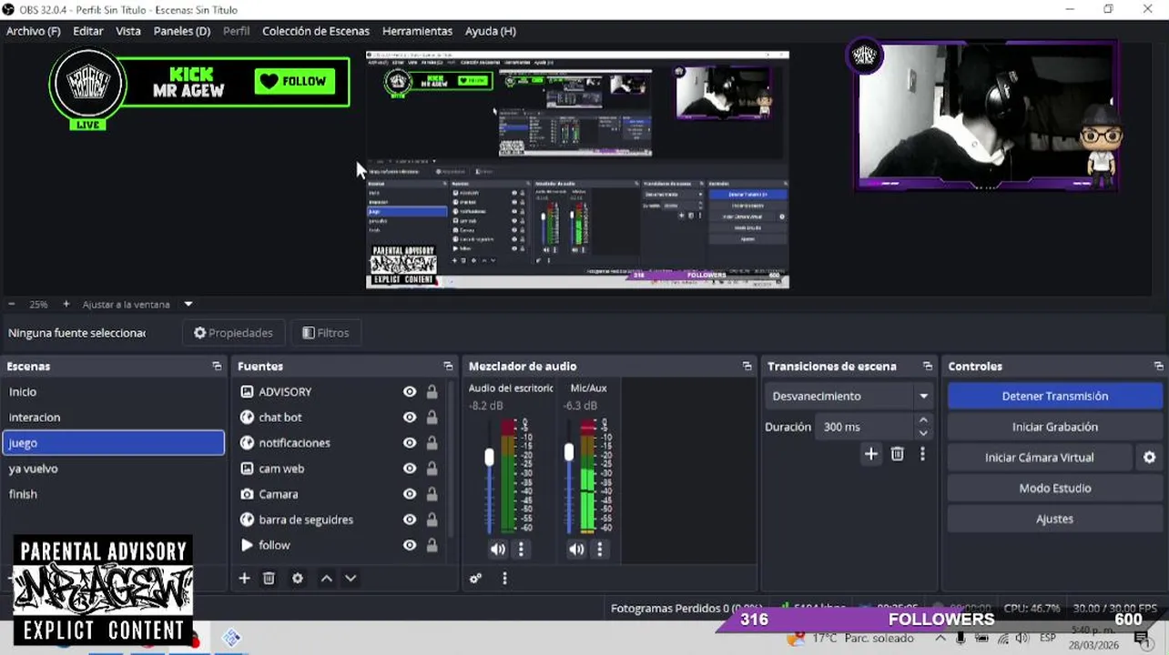Toggle lock on barra de seguidres source
Image resolution: width=1169 pixels, height=655 pixels.
(432, 519)
